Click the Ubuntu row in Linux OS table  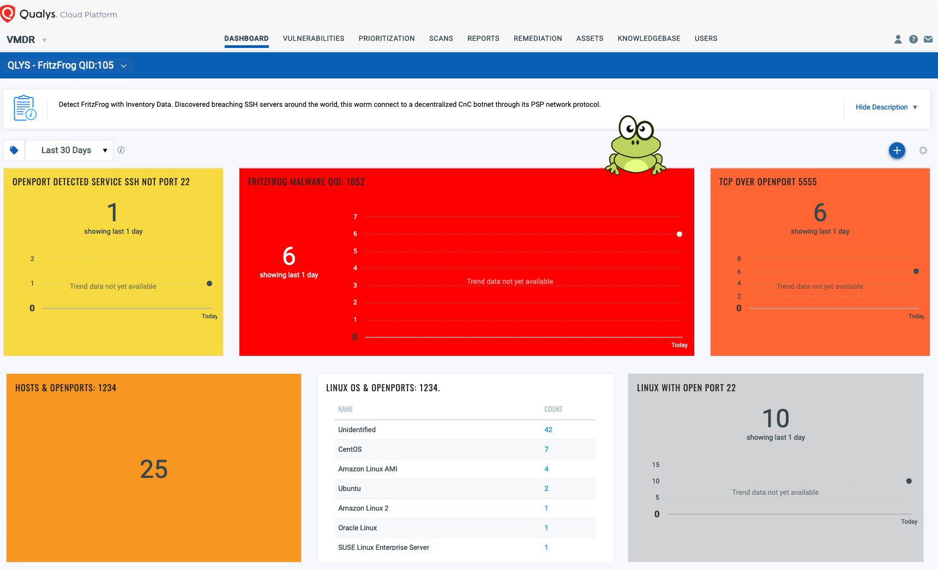pyautogui.click(x=350, y=488)
